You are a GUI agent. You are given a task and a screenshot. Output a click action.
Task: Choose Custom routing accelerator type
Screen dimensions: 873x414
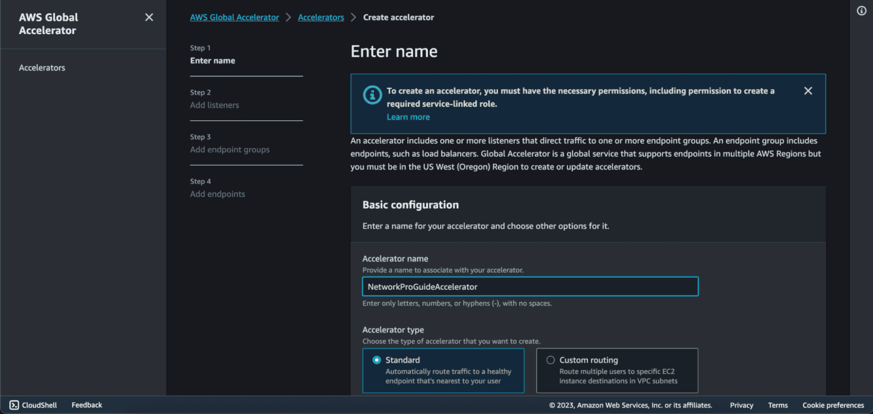click(x=550, y=360)
